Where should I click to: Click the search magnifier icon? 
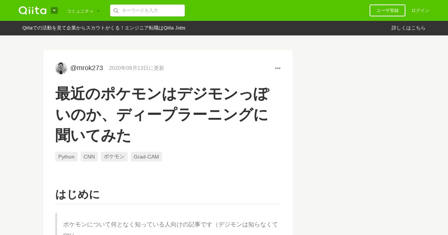(x=116, y=10)
